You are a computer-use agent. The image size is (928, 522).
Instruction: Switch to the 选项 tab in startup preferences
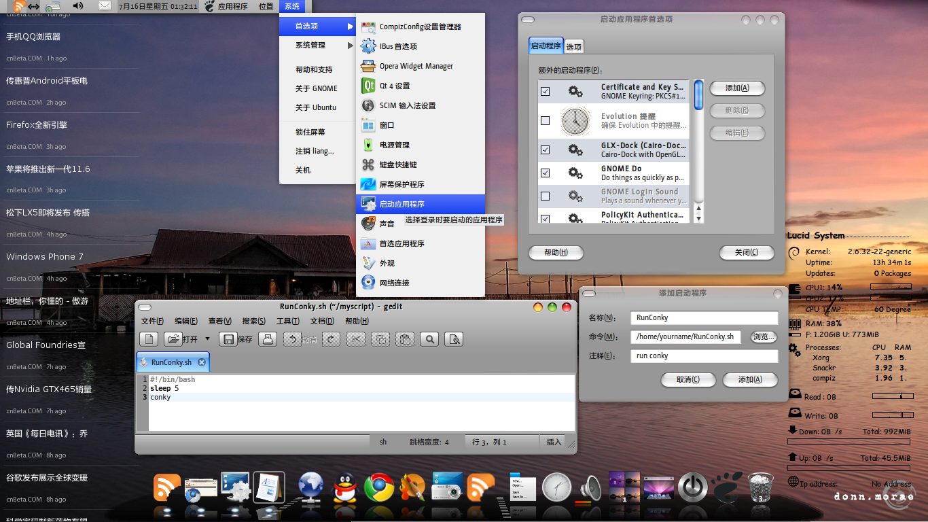click(x=574, y=47)
